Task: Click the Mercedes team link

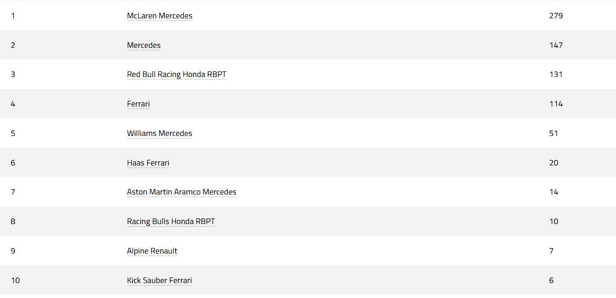Action: (144, 45)
